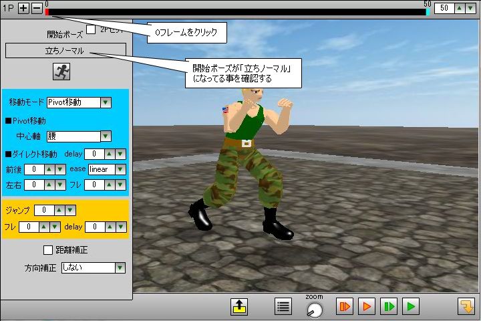Decrease ジャンプ value with down arrow
481x321 pixels.
click(x=70, y=210)
